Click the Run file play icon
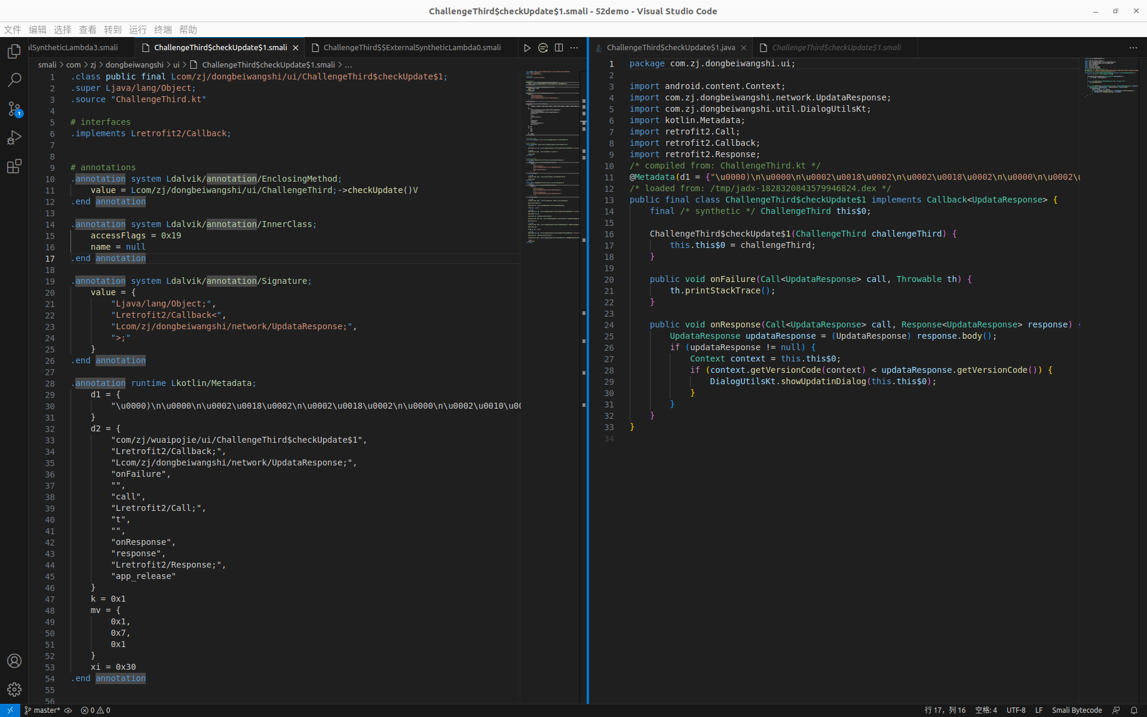This screenshot has width=1147, height=717. tap(527, 48)
